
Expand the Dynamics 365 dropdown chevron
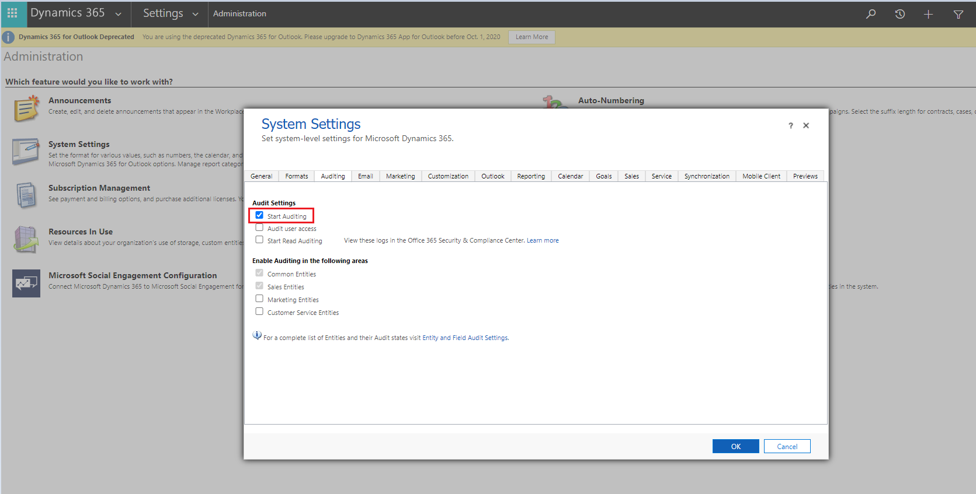tap(119, 14)
